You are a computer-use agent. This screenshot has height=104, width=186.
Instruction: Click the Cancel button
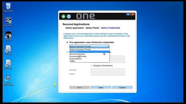tap(122, 88)
